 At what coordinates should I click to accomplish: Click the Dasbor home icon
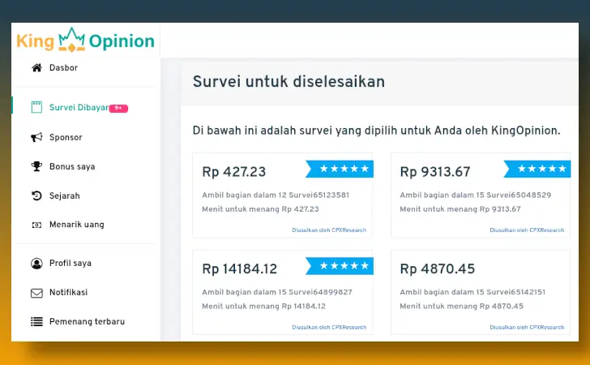click(x=36, y=68)
